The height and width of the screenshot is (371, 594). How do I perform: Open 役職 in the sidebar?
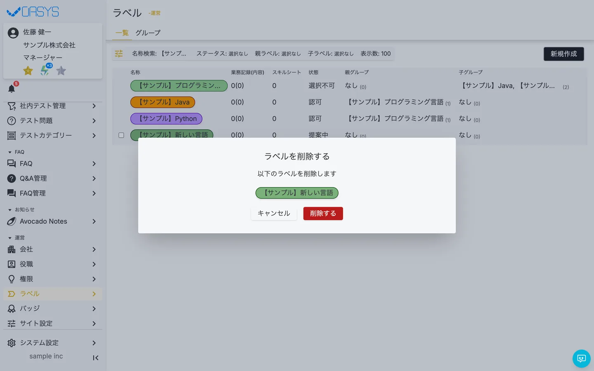[x=53, y=264]
